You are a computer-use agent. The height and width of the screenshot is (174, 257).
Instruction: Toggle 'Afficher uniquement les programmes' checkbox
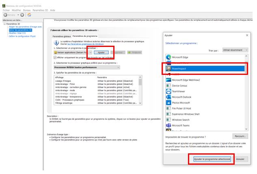(56, 57)
